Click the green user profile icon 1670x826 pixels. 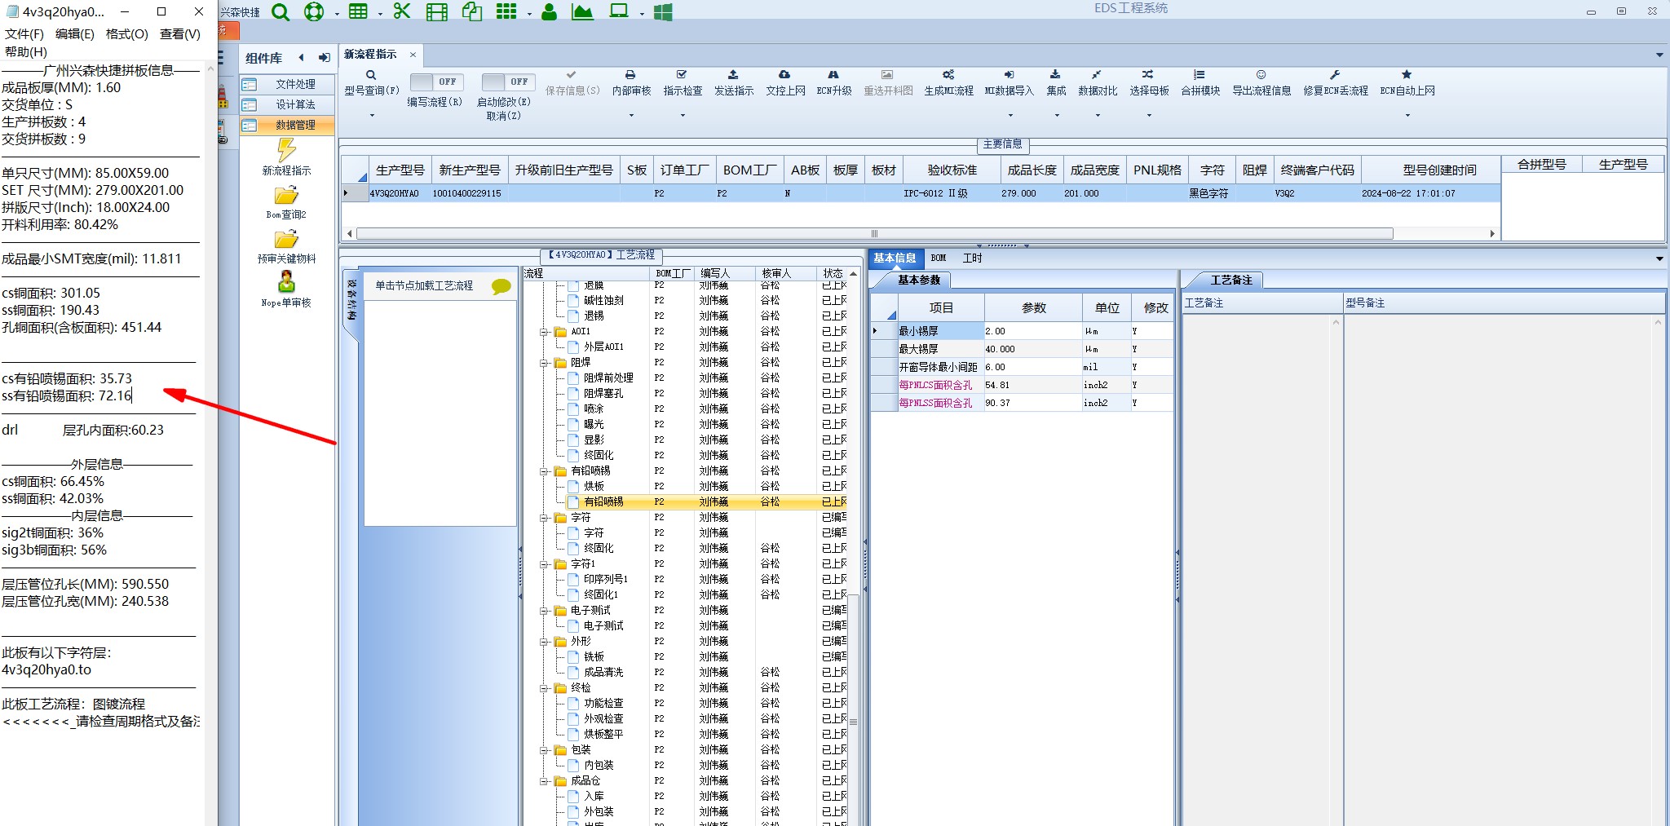pos(549,12)
